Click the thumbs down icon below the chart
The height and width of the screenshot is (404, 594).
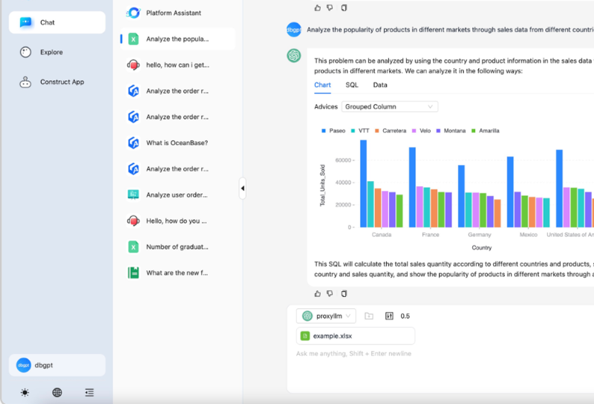(x=330, y=293)
